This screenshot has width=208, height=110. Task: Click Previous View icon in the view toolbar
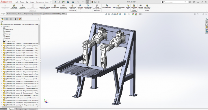click(x=112, y=14)
